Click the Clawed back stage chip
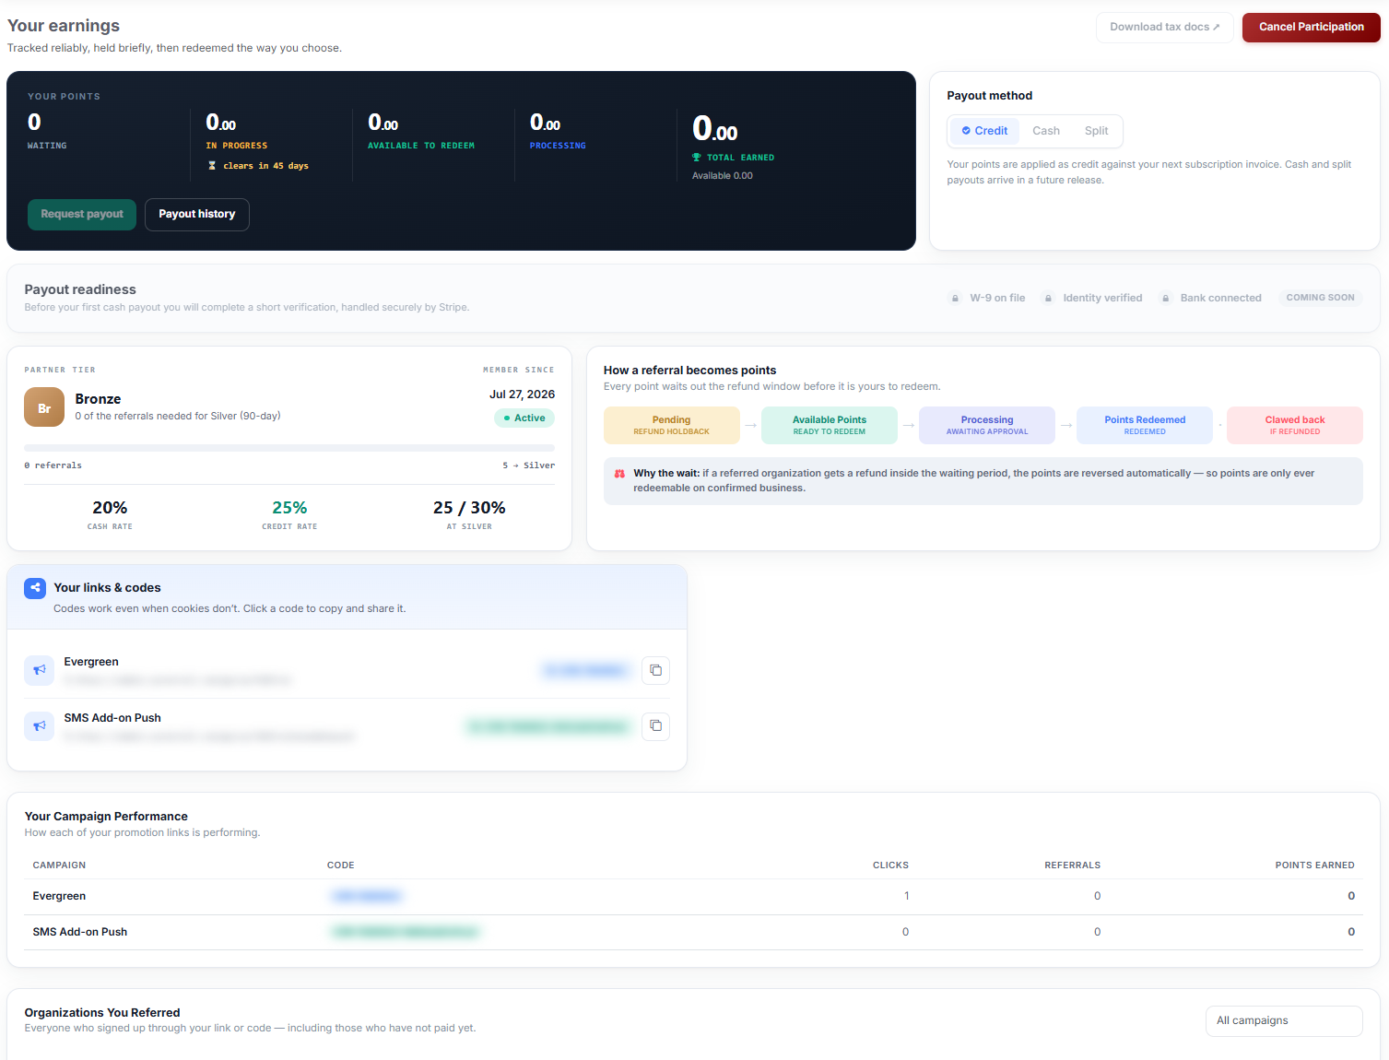Image resolution: width=1389 pixels, height=1060 pixels. click(x=1295, y=425)
